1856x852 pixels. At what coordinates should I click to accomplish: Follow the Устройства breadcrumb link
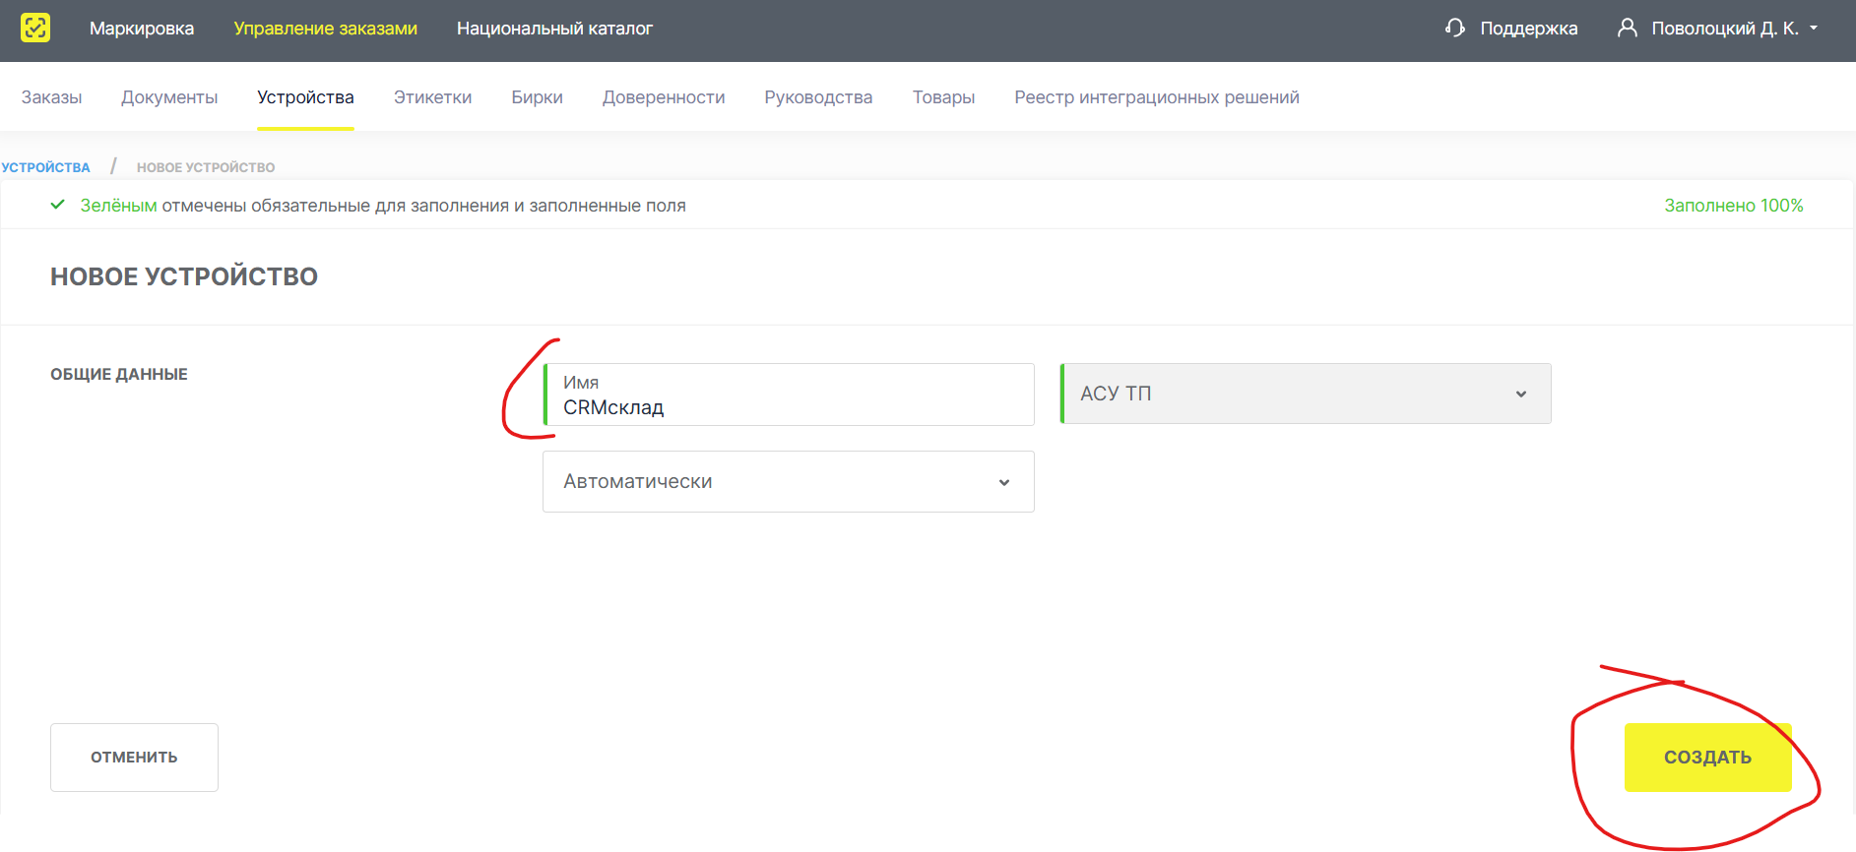(x=46, y=167)
